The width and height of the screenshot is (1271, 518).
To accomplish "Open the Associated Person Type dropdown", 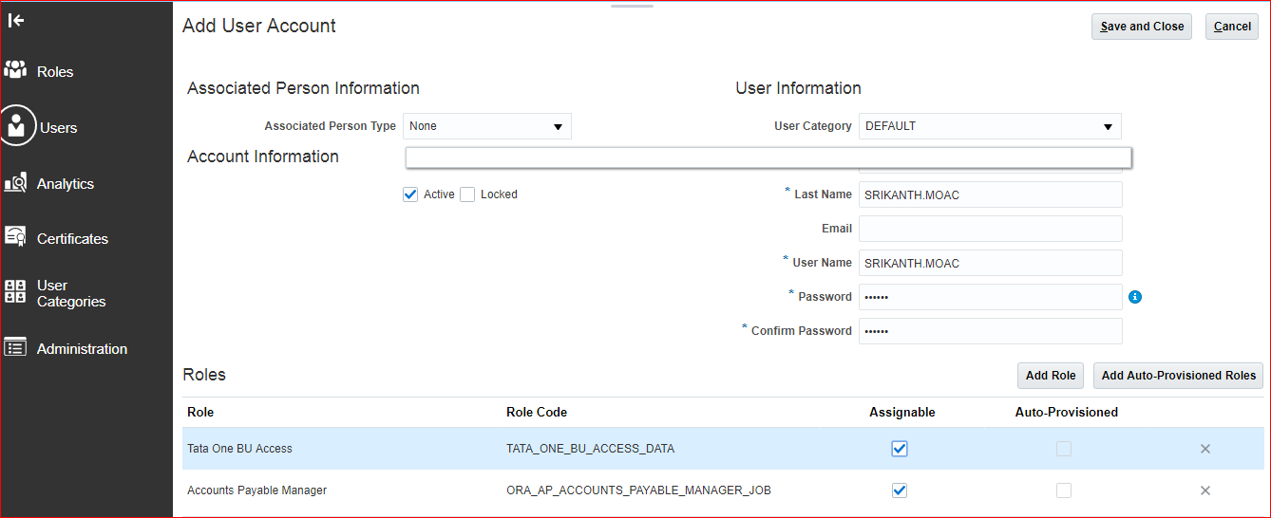I will (487, 126).
